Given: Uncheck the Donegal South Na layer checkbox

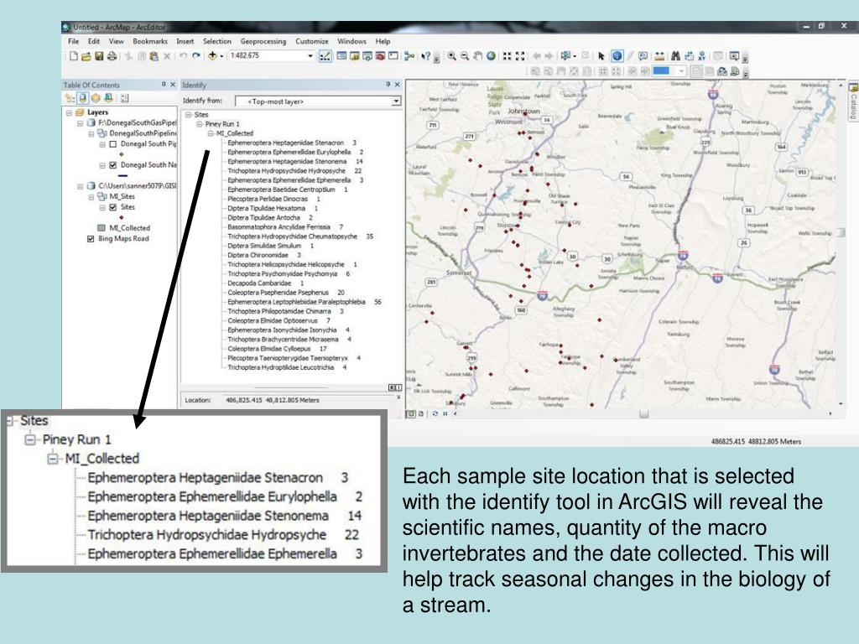Looking at the screenshot, I should [x=113, y=165].
